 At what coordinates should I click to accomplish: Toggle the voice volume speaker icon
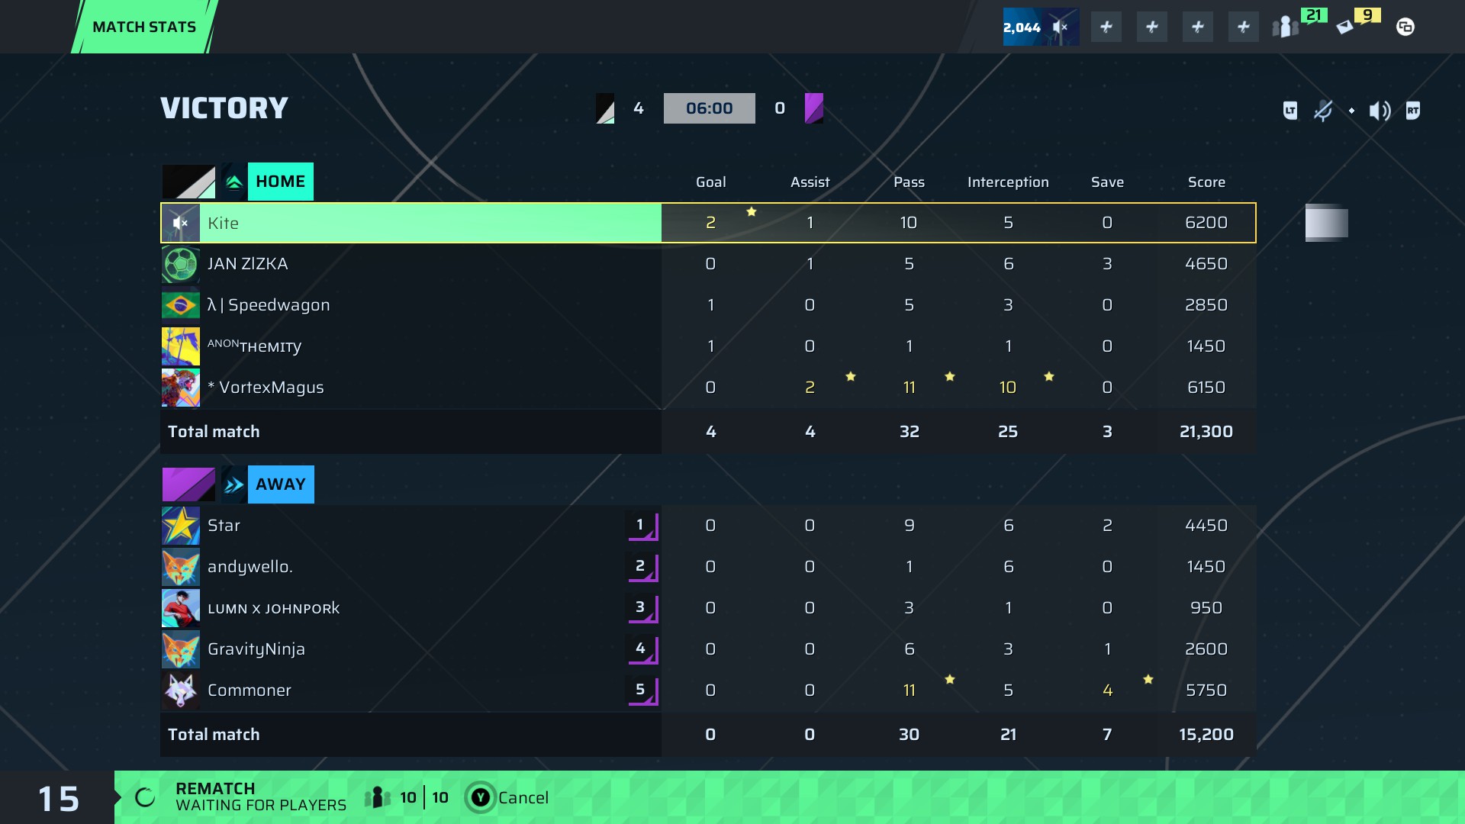pyautogui.click(x=1380, y=111)
